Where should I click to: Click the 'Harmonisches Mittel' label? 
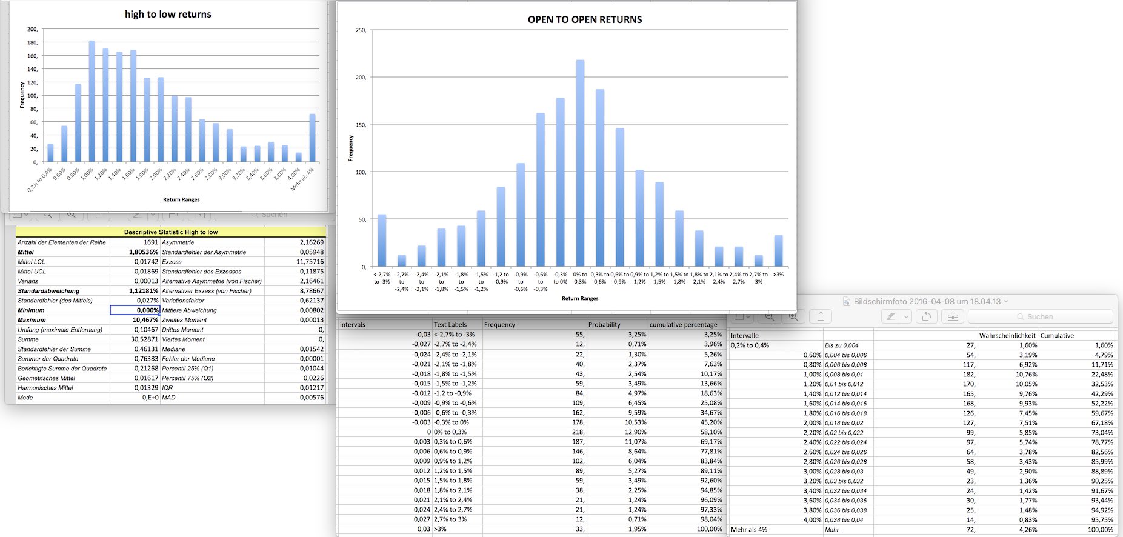click(45, 388)
